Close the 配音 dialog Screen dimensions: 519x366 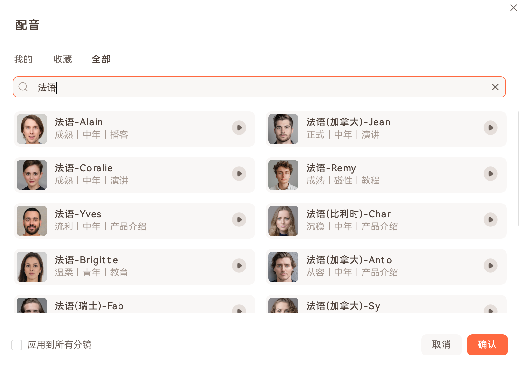pos(513,8)
